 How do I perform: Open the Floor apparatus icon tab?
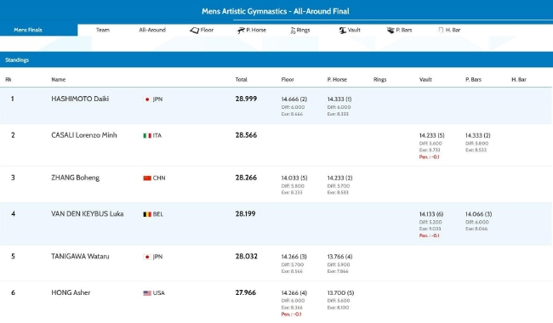pyautogui.click(x=194, y=31)
